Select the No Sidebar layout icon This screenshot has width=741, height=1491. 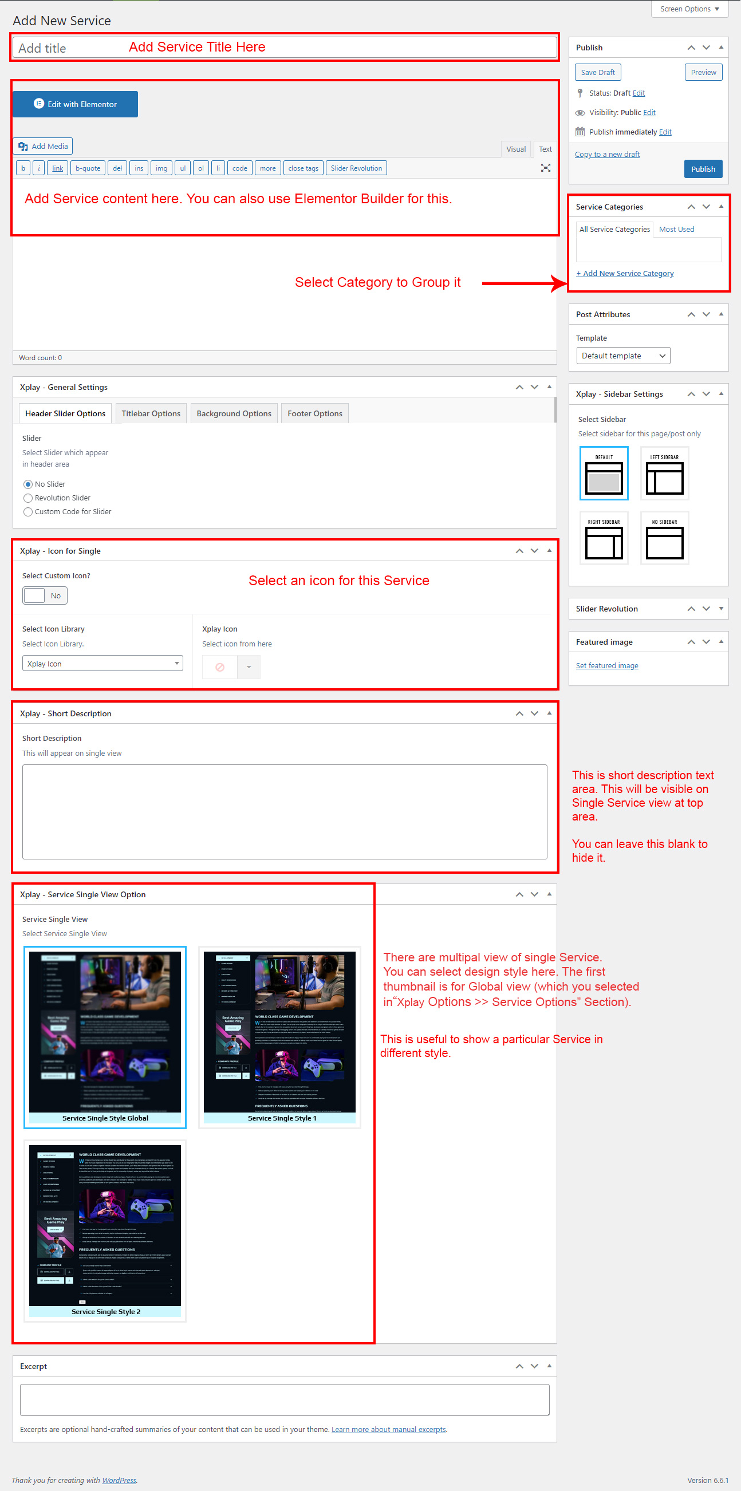tap(664, 538)
